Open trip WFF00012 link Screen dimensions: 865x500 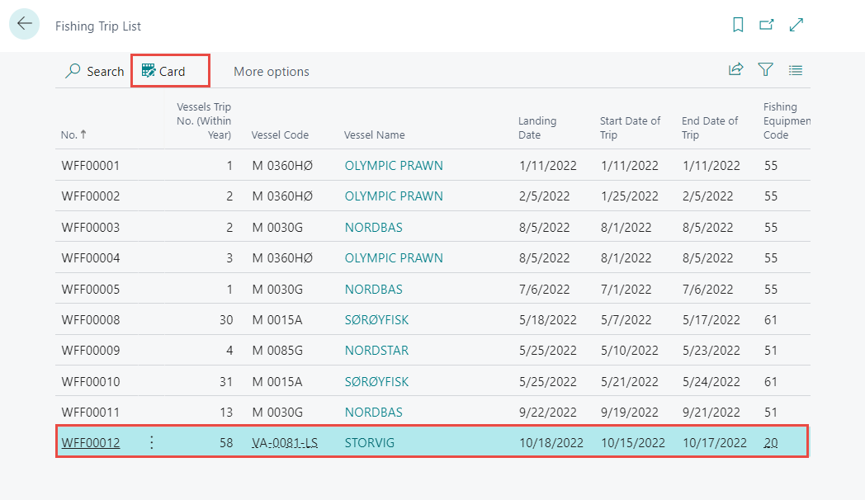pyautogui.click(x=91, y=443)
